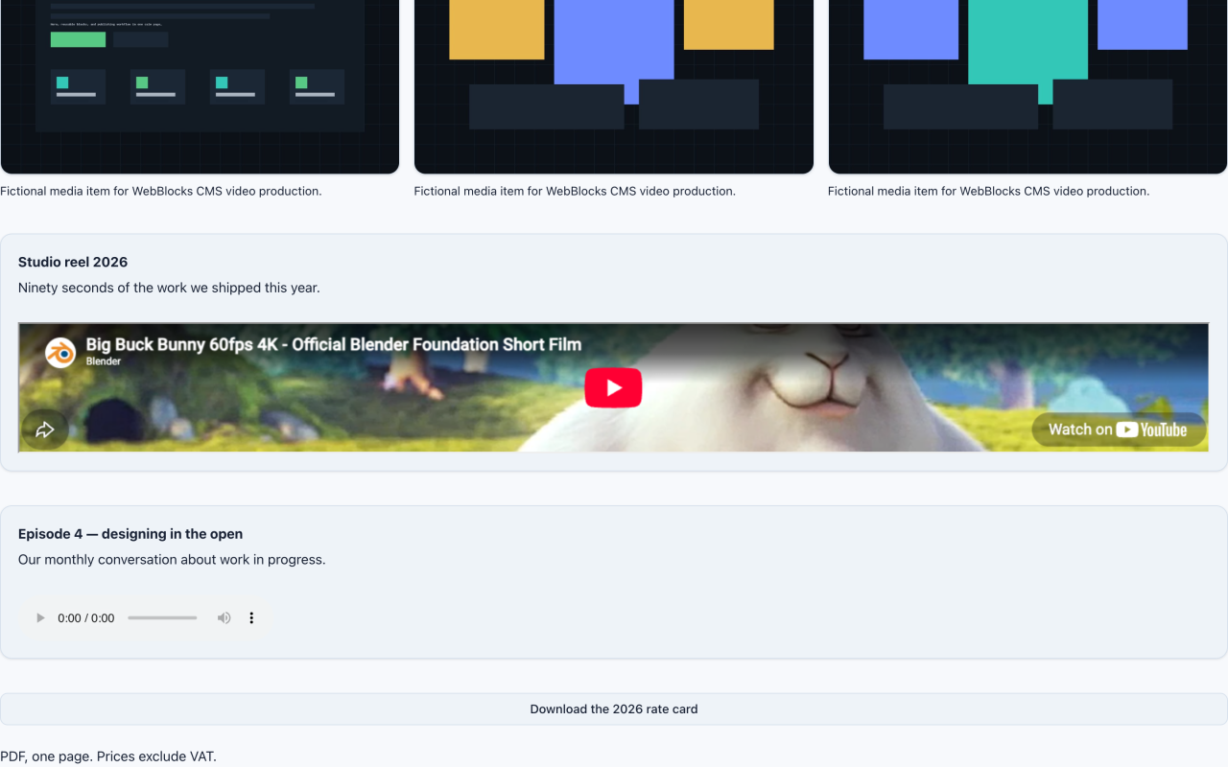Select the audio time readout "0:00 / 0:00"
1228x767 pixels.
click(x=86, y=618)
